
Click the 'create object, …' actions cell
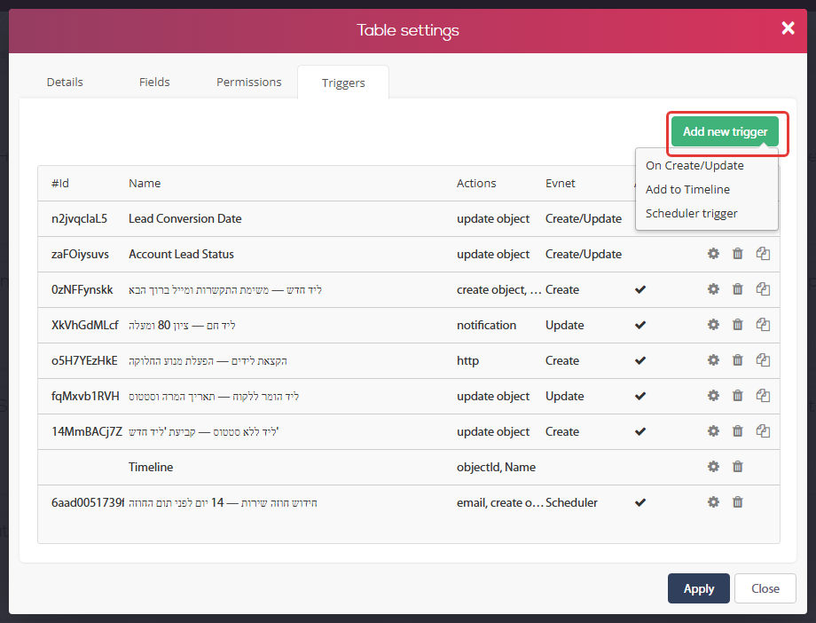coord(499,289)
